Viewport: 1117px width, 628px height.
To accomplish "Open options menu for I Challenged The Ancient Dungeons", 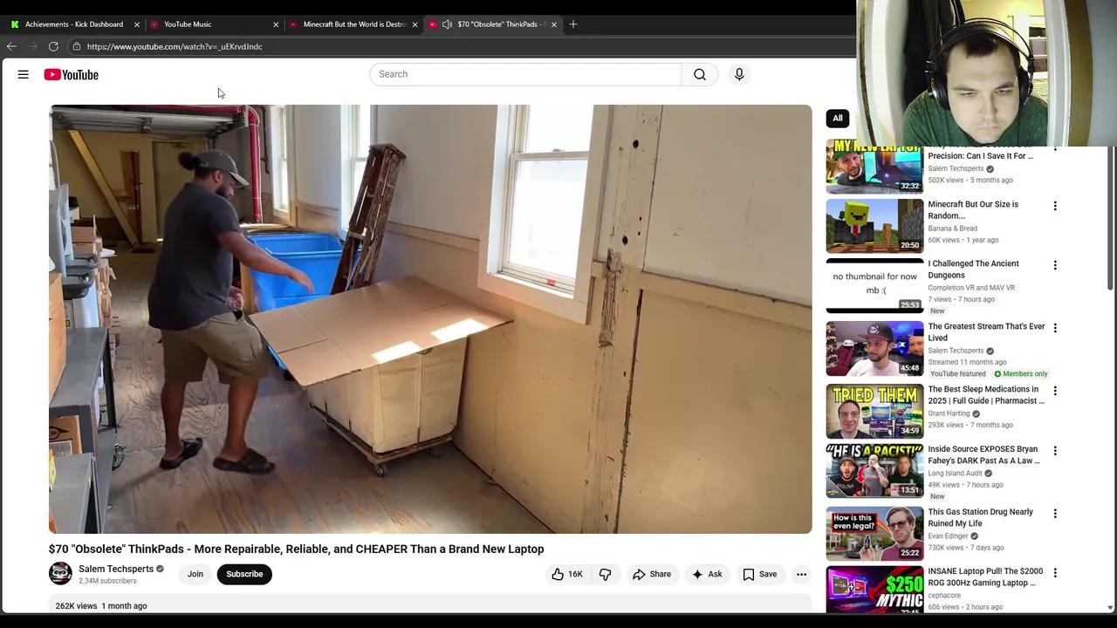I will pyautogui.click(x=1055, y=265).
